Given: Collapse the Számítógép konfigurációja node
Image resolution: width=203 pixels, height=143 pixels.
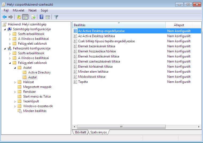Looking at the screenshot, I should click(x=5, y=29).
